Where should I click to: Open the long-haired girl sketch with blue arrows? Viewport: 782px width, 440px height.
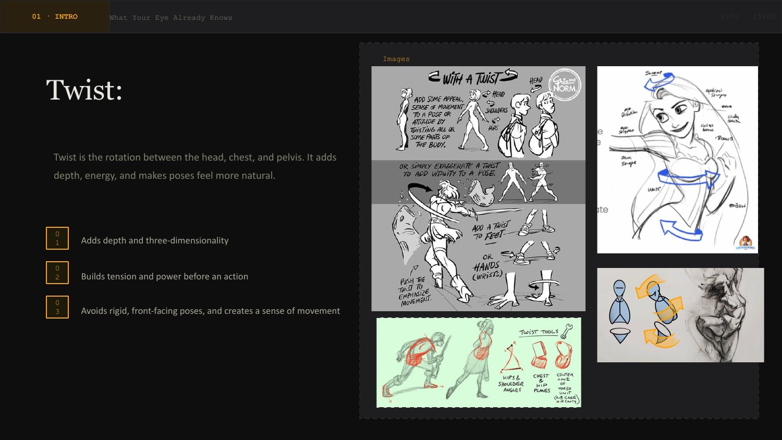coord(678,160)
